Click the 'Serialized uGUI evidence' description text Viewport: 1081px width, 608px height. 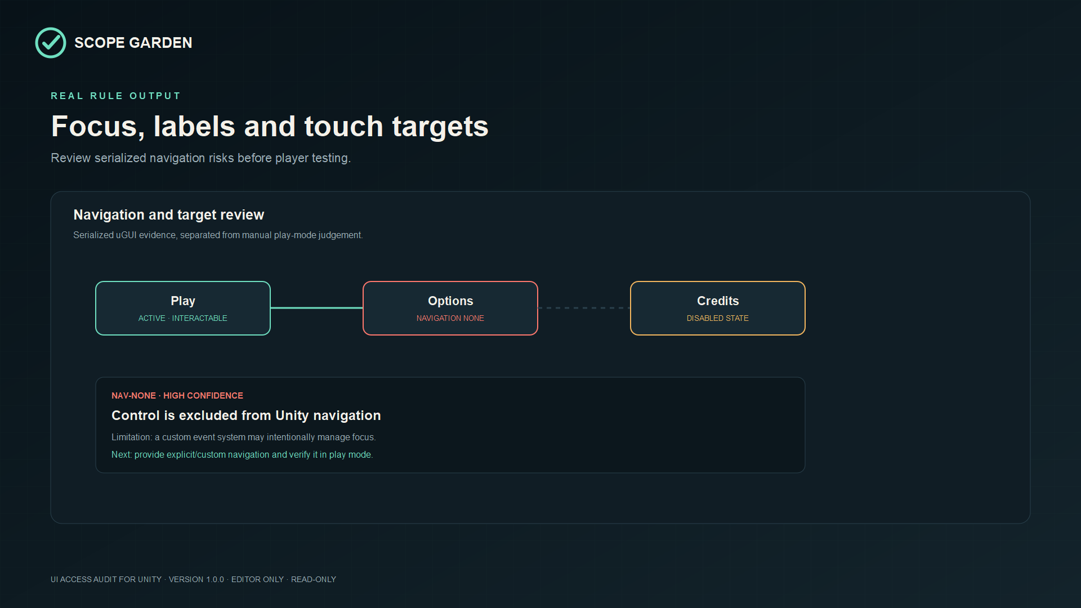pos(218,235)
